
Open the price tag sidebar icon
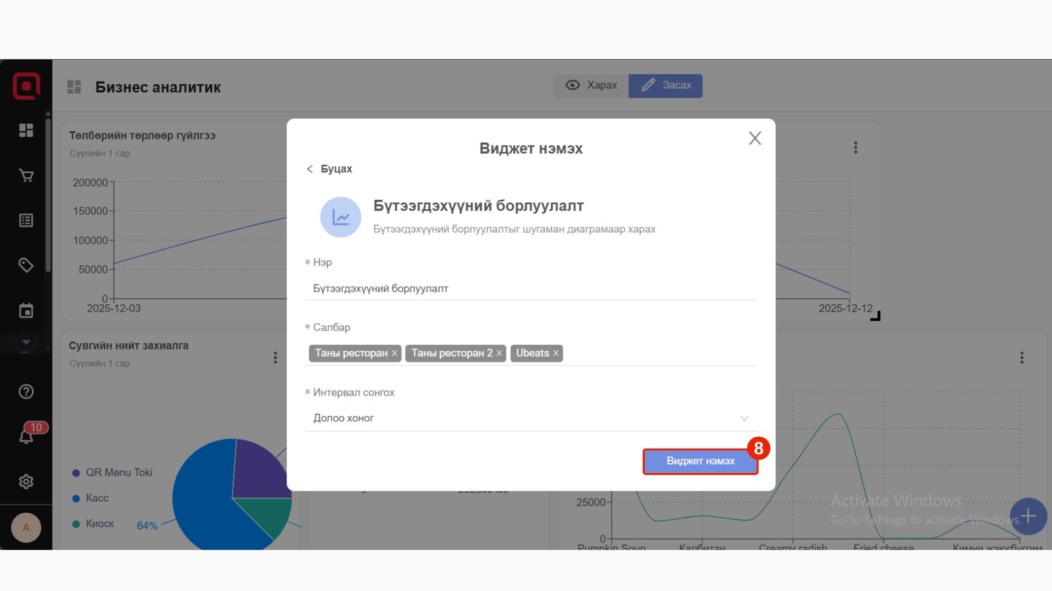(26, 265)
